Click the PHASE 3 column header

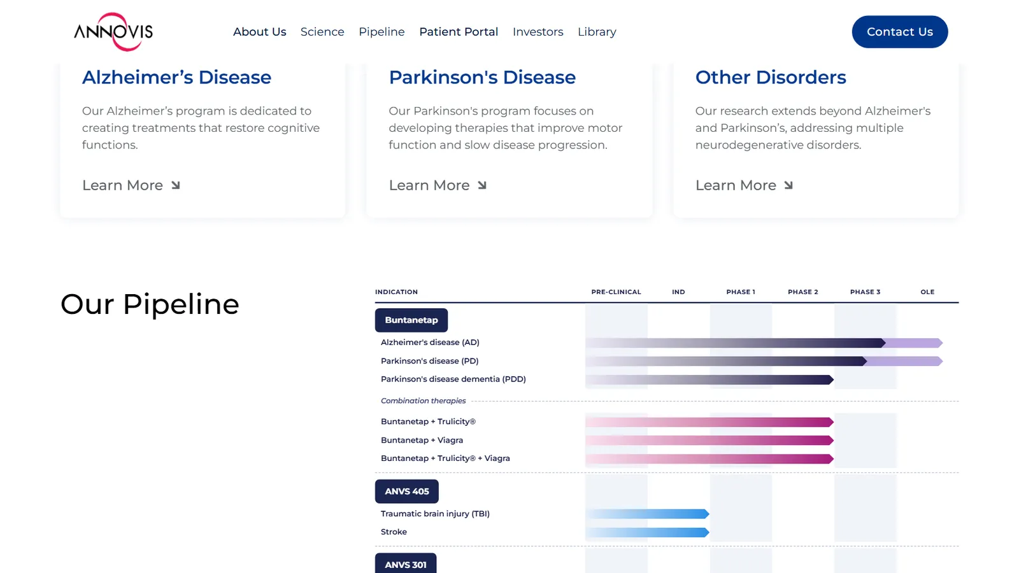pos(866,292)
